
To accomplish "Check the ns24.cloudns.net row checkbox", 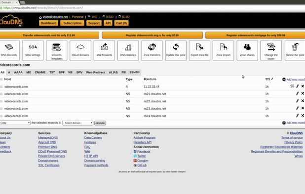I will [x=1, y=116].
